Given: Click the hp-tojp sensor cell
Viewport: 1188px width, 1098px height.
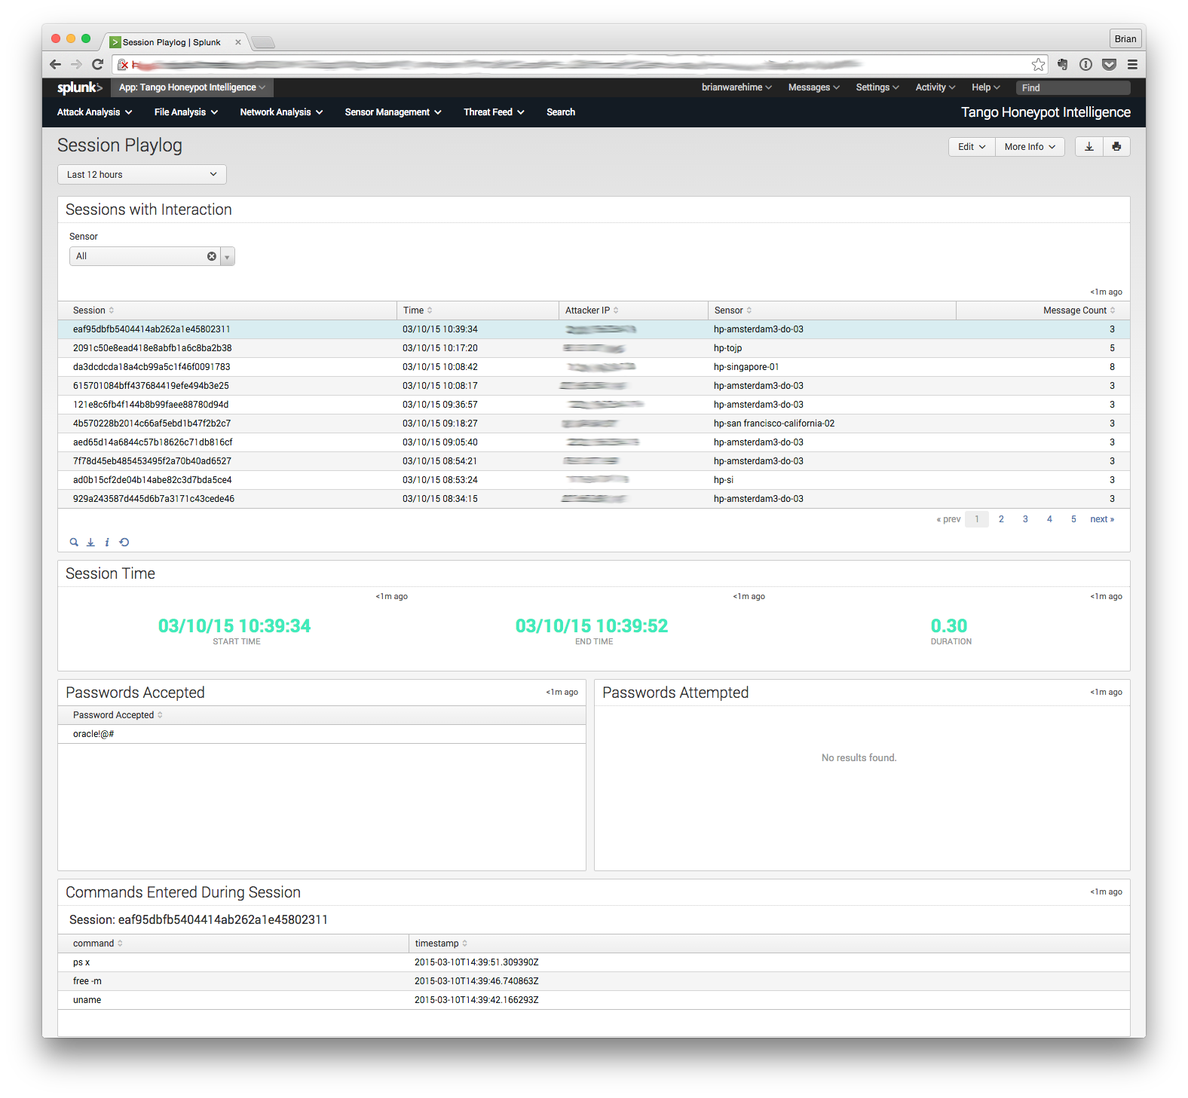Looking at the screenshot, I should [727, 348].
